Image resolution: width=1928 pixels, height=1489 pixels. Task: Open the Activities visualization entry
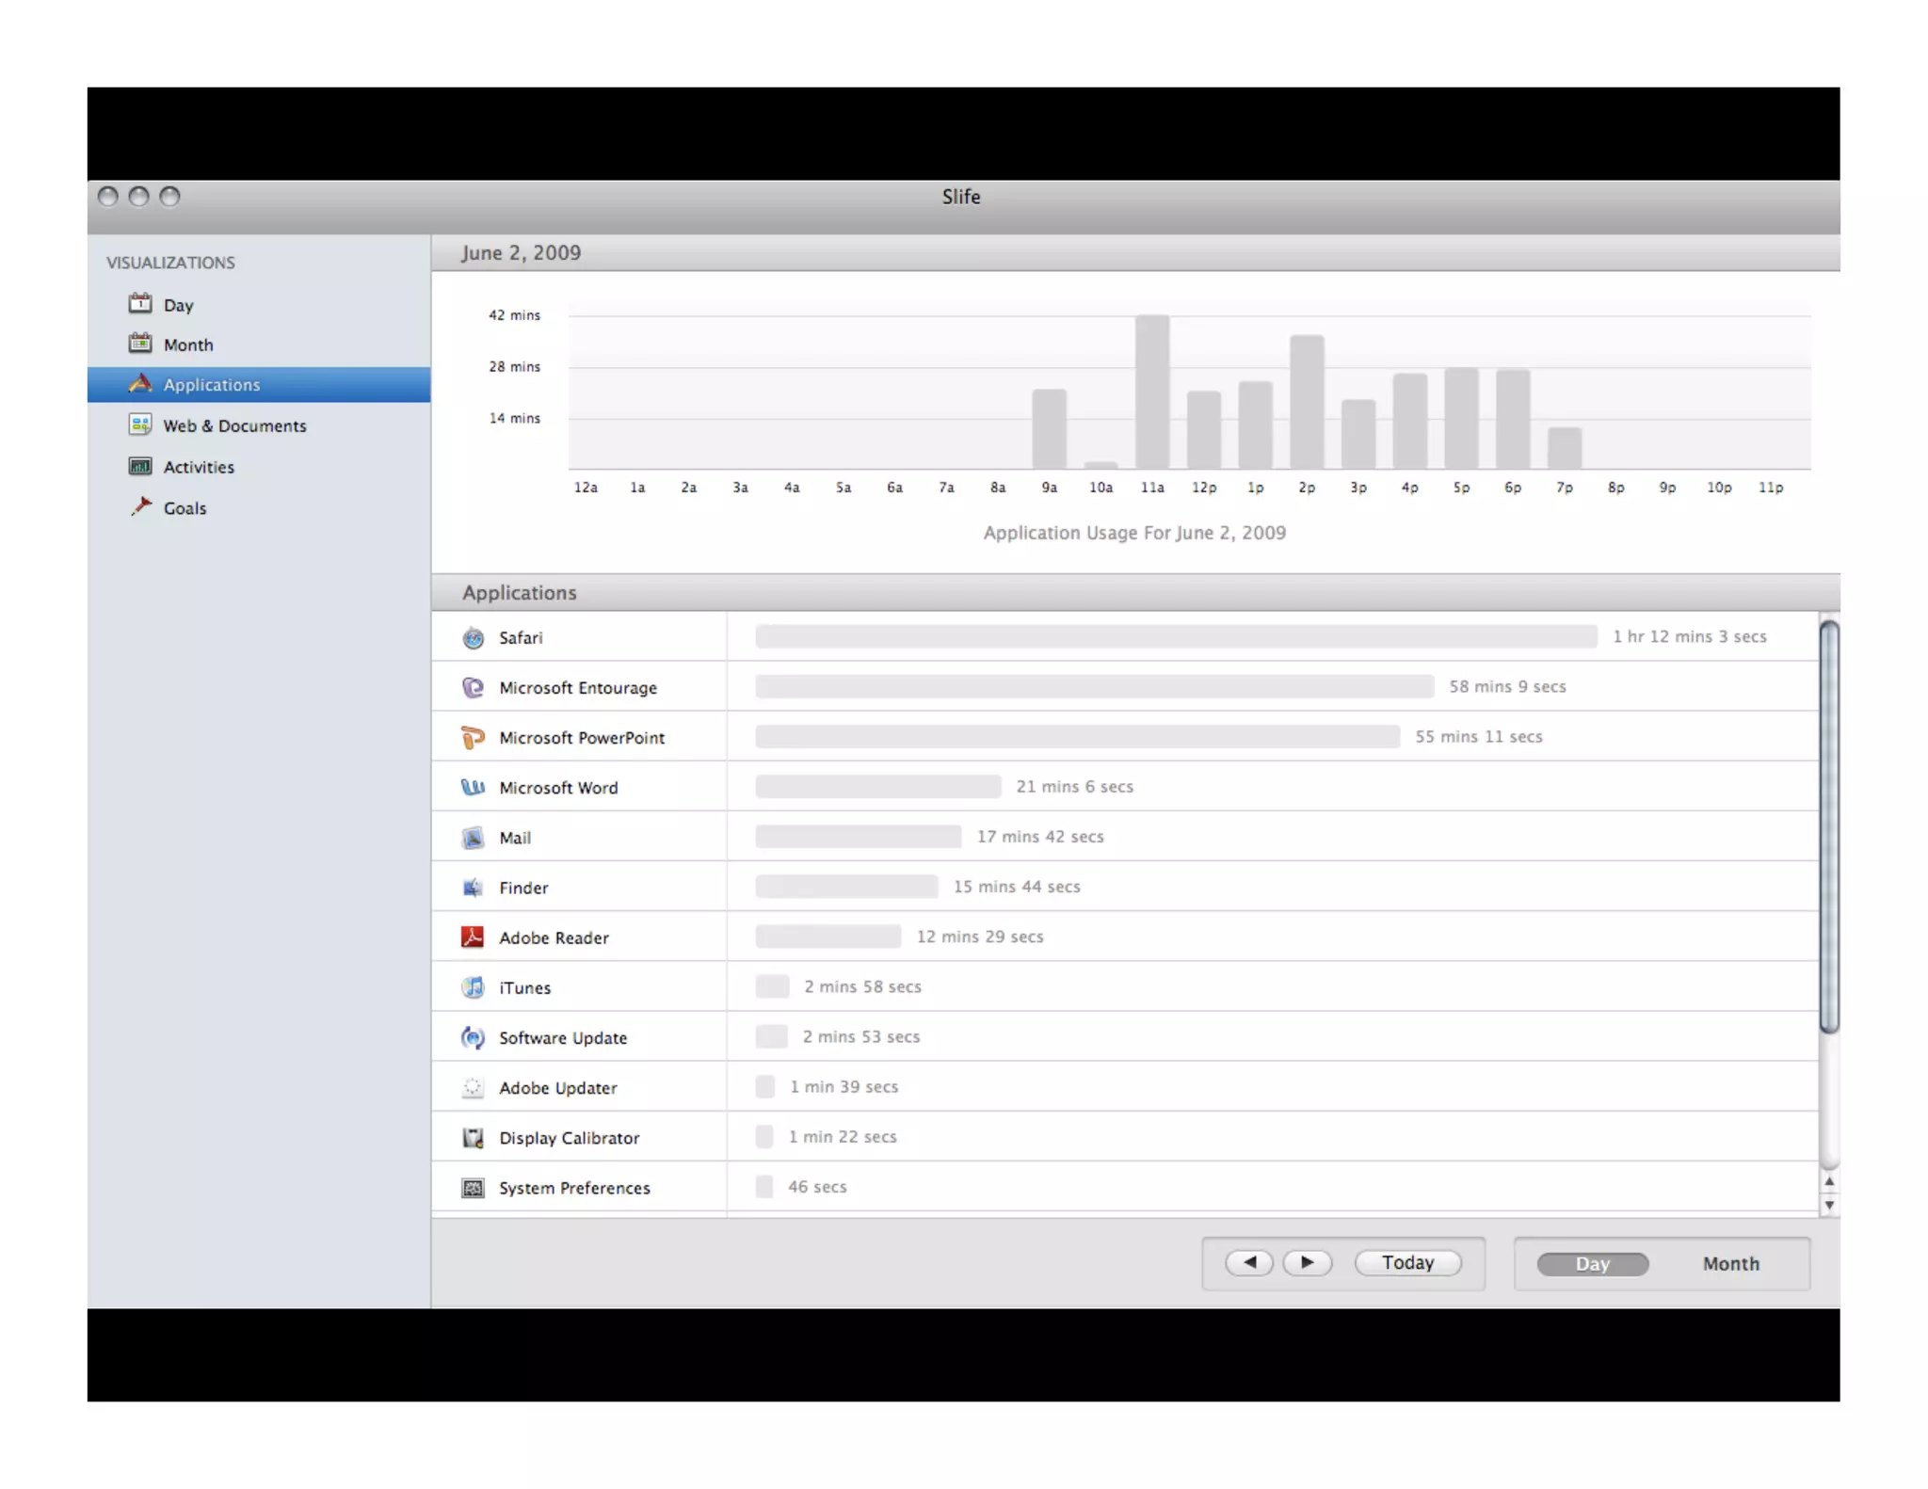pos(199,467)
